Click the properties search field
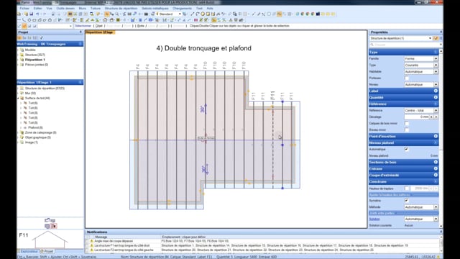460x259 pixels. pyautogui.click(x=405, y=45)
